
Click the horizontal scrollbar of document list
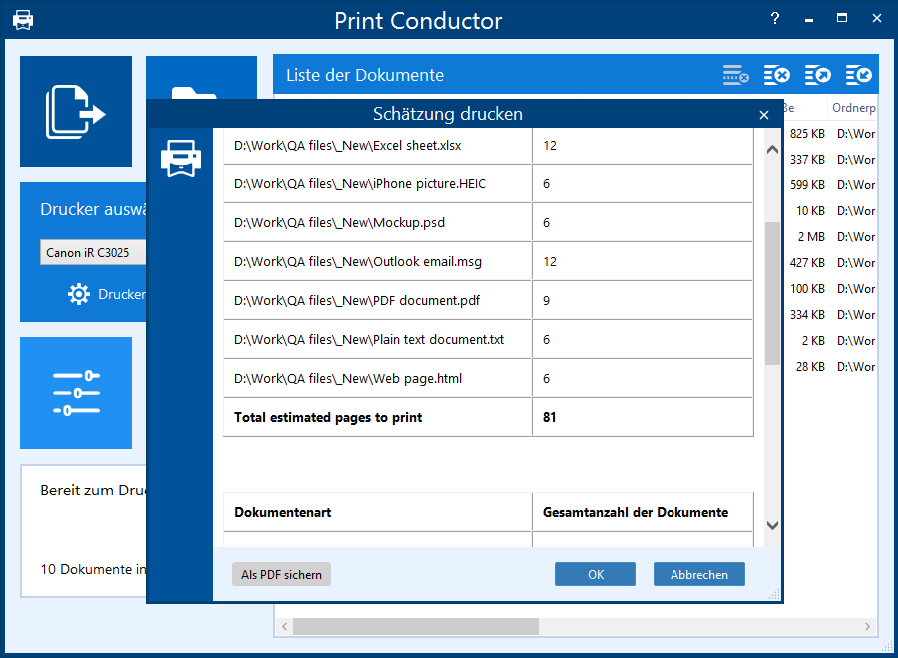(415, 626)
